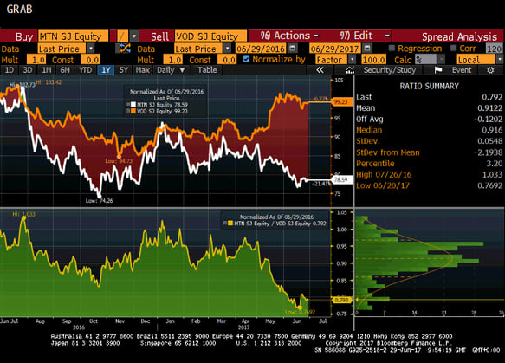Click the High 07/26/16 row label
The image size is (505, 363).
click(x=384, y=175)
